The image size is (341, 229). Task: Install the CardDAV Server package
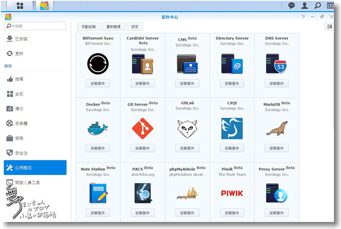(142, 83)
